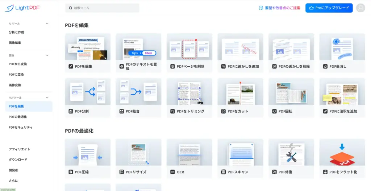Open the PDF結合 merge thumbnail

pos(138,91)
